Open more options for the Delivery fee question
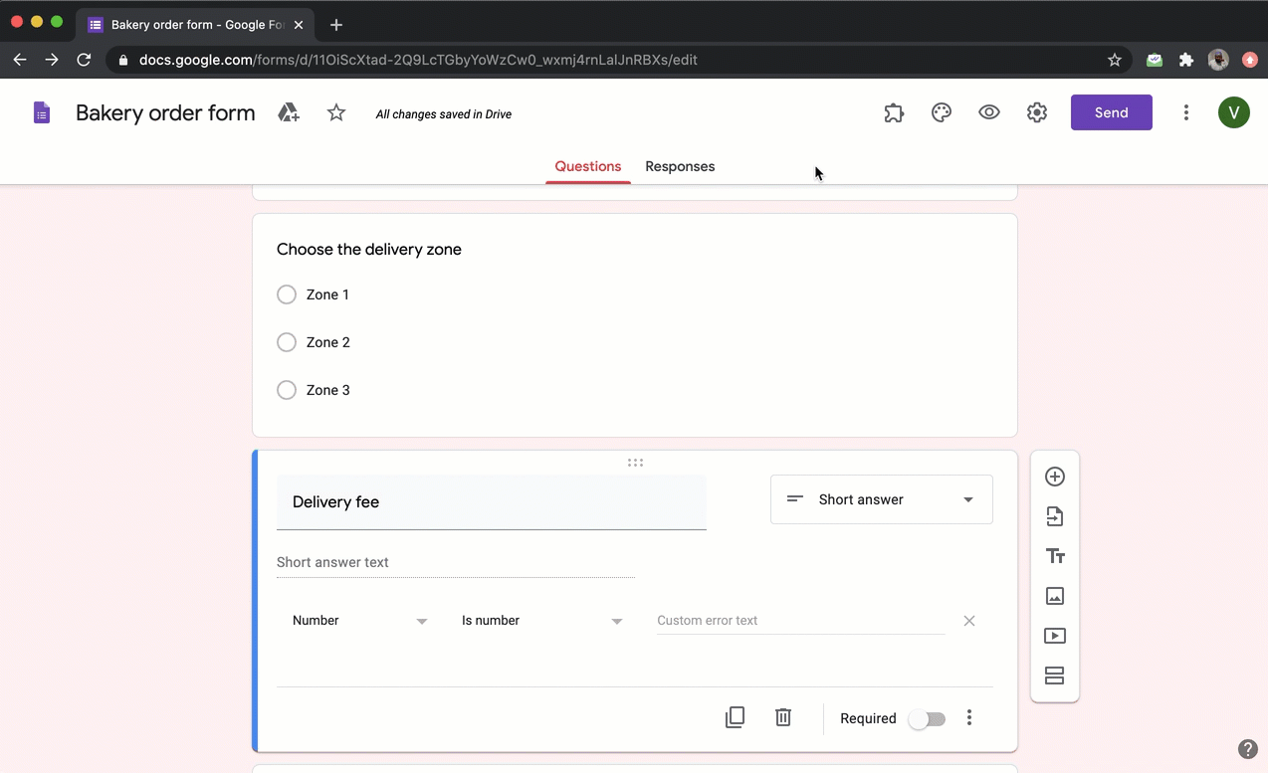The width and height of the screenshot is (1268, 773). (968, 717)
